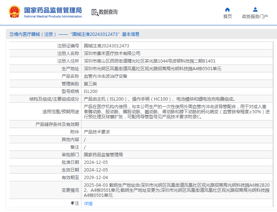277x212 pixels.
Task: Click National Medical Products Administration subtitle
Action: click(x=53, y=16)
